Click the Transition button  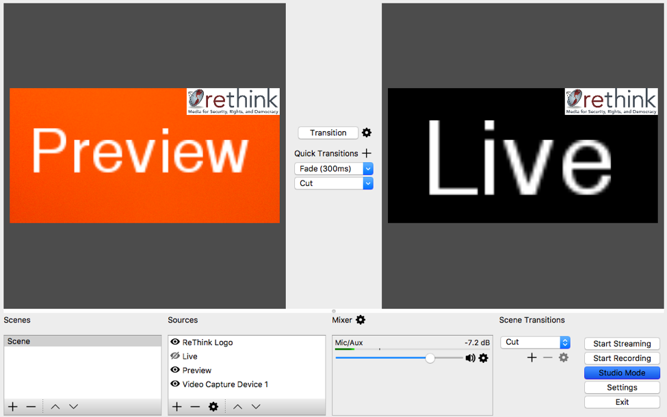[328, 133]
